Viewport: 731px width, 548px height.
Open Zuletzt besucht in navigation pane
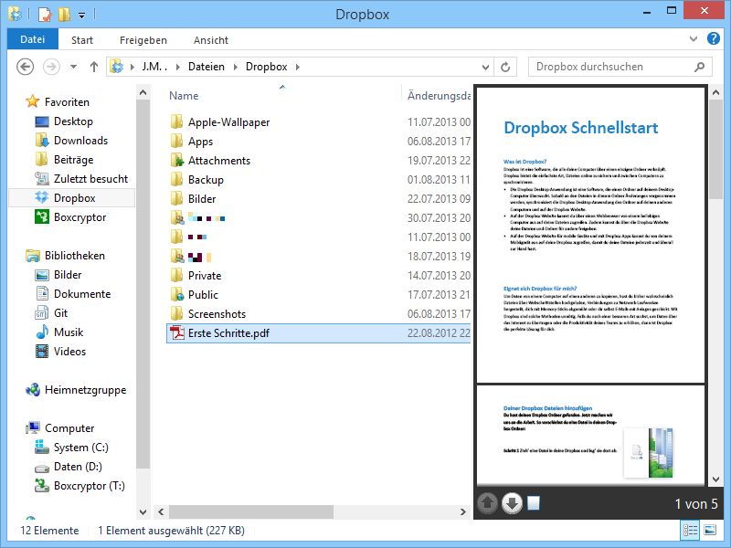point(90,178)
